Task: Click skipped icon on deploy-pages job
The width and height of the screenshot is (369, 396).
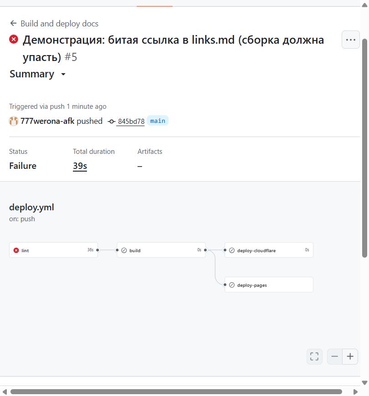Action: coord(231,285)
